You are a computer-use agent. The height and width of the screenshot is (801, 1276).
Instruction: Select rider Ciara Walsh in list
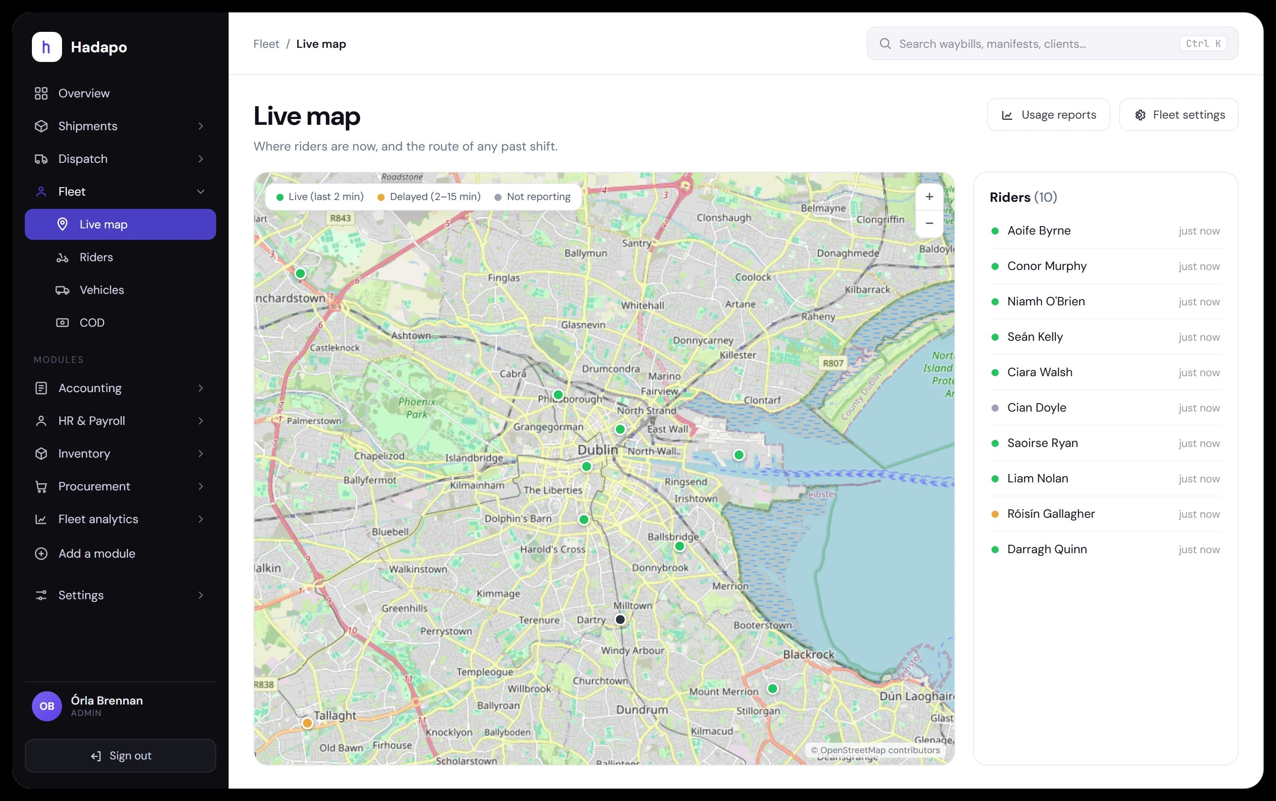(x=1105, y=373)
